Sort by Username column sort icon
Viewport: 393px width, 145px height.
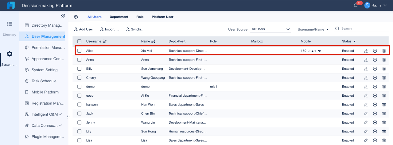click(x=105, y=41)
